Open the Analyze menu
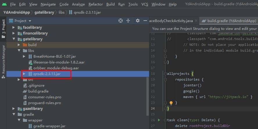 (78, 4)
